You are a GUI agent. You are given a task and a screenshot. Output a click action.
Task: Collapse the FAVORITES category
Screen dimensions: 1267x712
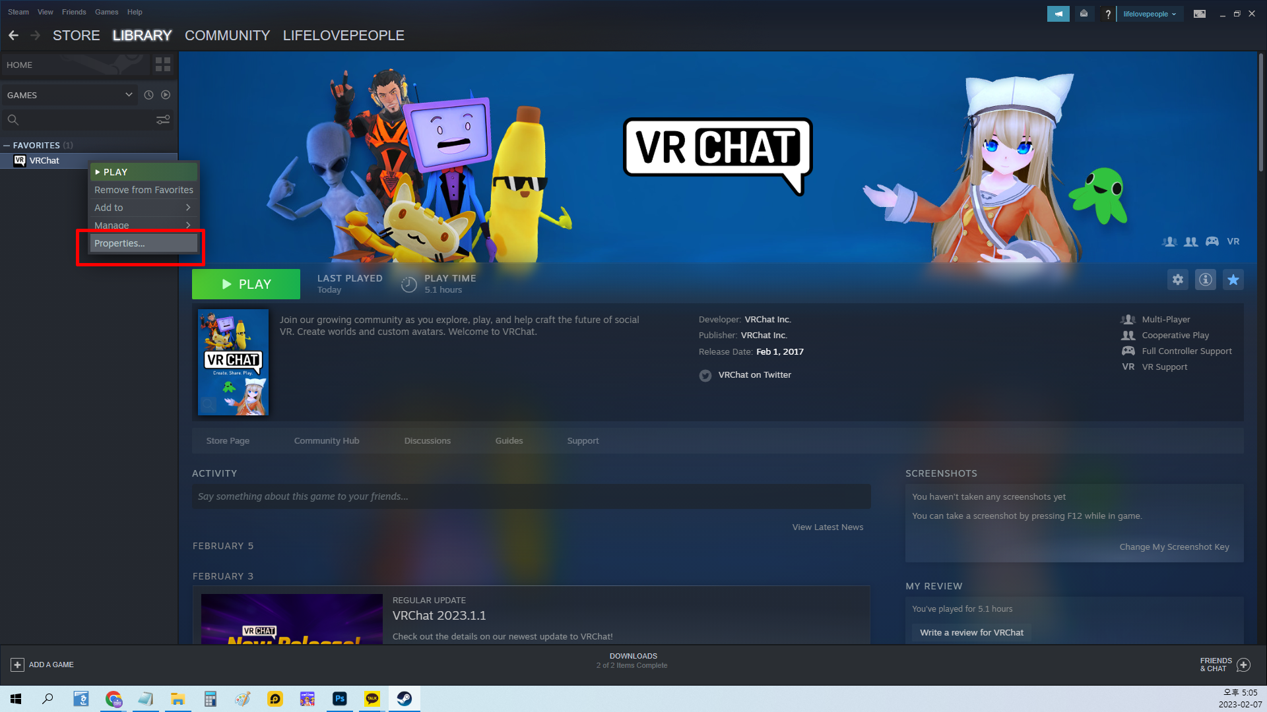pyautogui.click(x=7, y=145)
